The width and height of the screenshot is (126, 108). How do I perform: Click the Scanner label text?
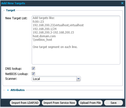11,79
